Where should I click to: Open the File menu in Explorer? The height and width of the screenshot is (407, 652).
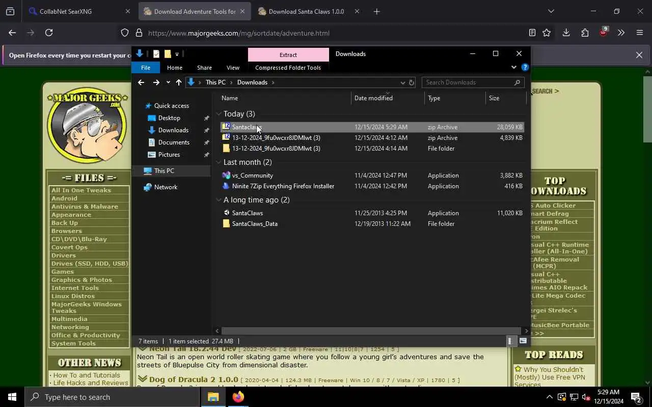(x=146, y=68)
